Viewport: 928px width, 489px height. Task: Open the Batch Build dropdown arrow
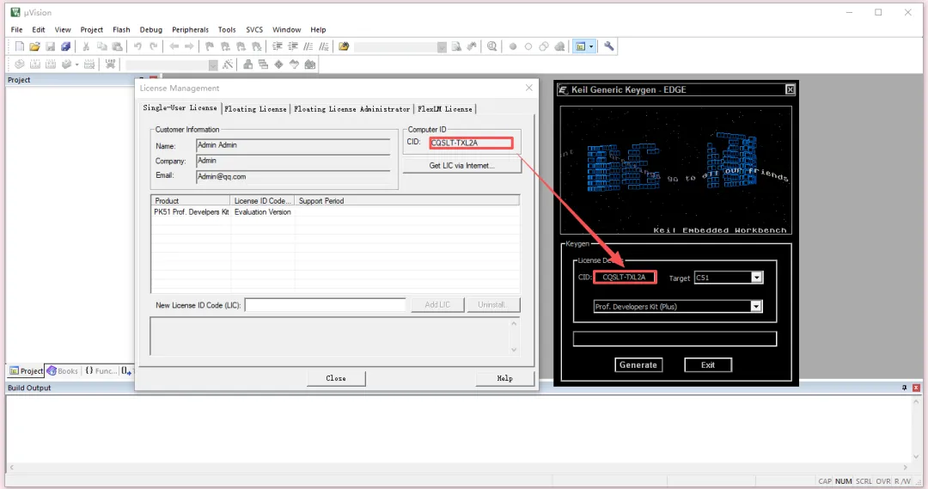(77, 64)
